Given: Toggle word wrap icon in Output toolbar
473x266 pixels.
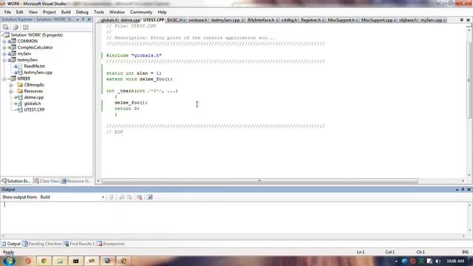Looking at the screenshot, I should click(x=149, y=197).
